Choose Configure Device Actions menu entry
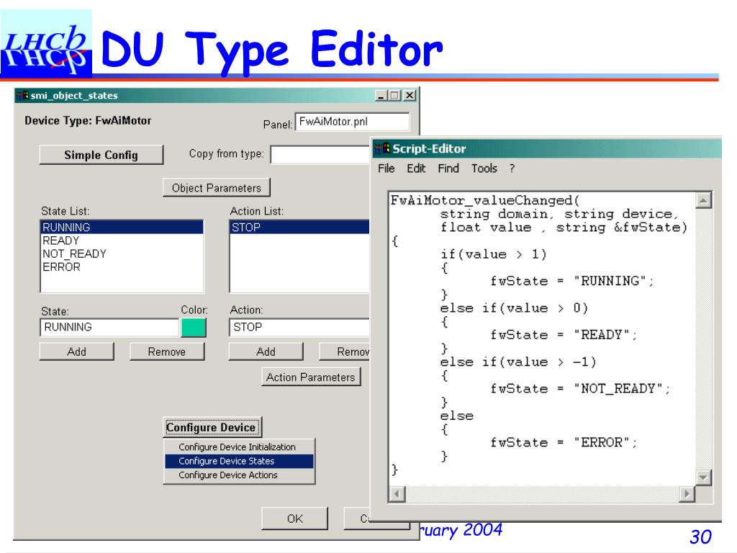Viewport: 737px width, 553px height. click(239, 475)
